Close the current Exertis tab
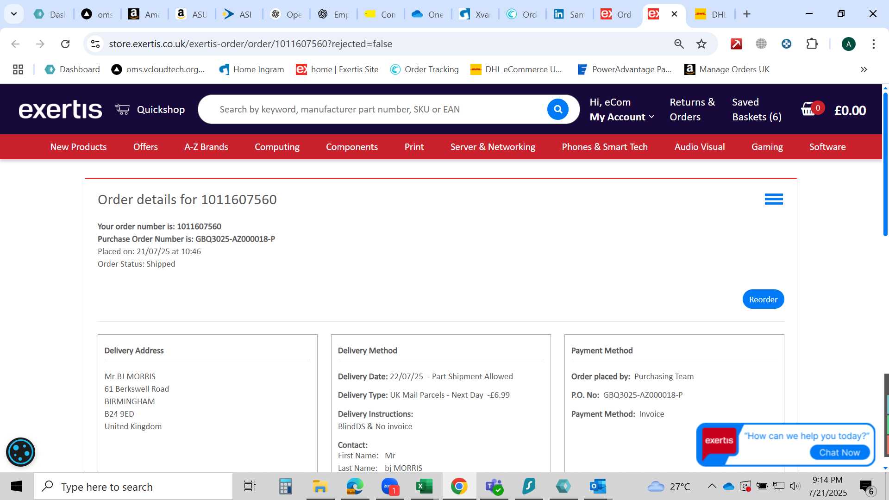 pyautogui.click(x=675, y=14)
